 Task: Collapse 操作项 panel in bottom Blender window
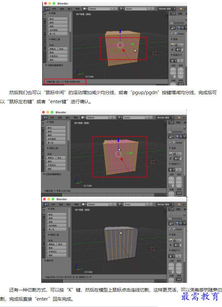pyautogui.click(x=45, y=261)
